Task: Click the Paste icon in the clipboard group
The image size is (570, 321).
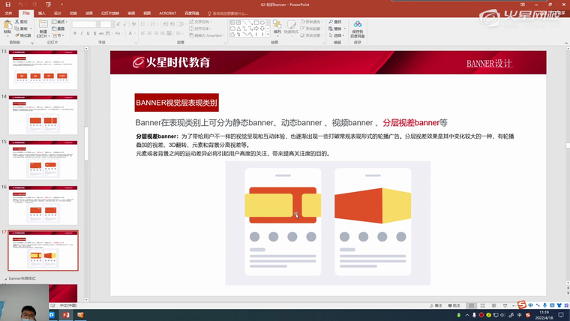Action: [7, 28]
